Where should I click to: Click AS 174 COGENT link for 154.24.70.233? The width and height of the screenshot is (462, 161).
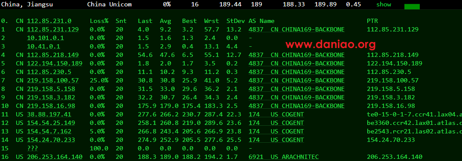point(276,140)
